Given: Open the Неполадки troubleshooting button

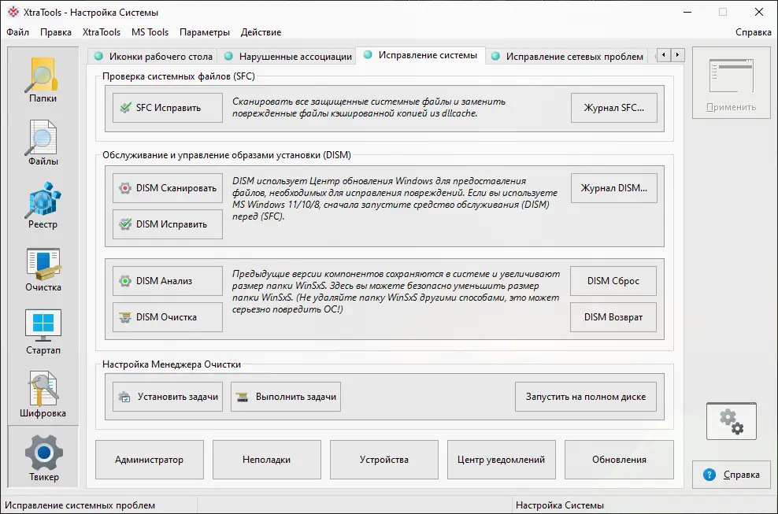Looking at the screenshot, I should pos(266,460).
